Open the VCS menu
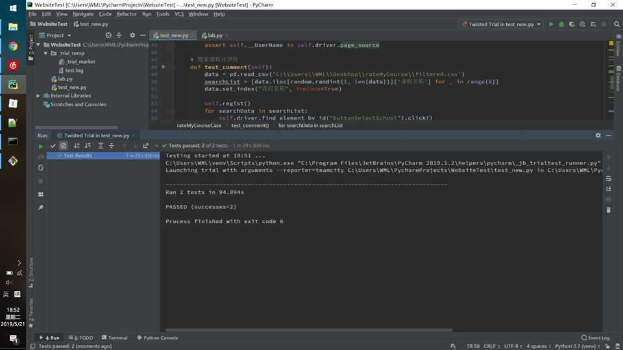 pyautogui.click(x=179, y=14)
